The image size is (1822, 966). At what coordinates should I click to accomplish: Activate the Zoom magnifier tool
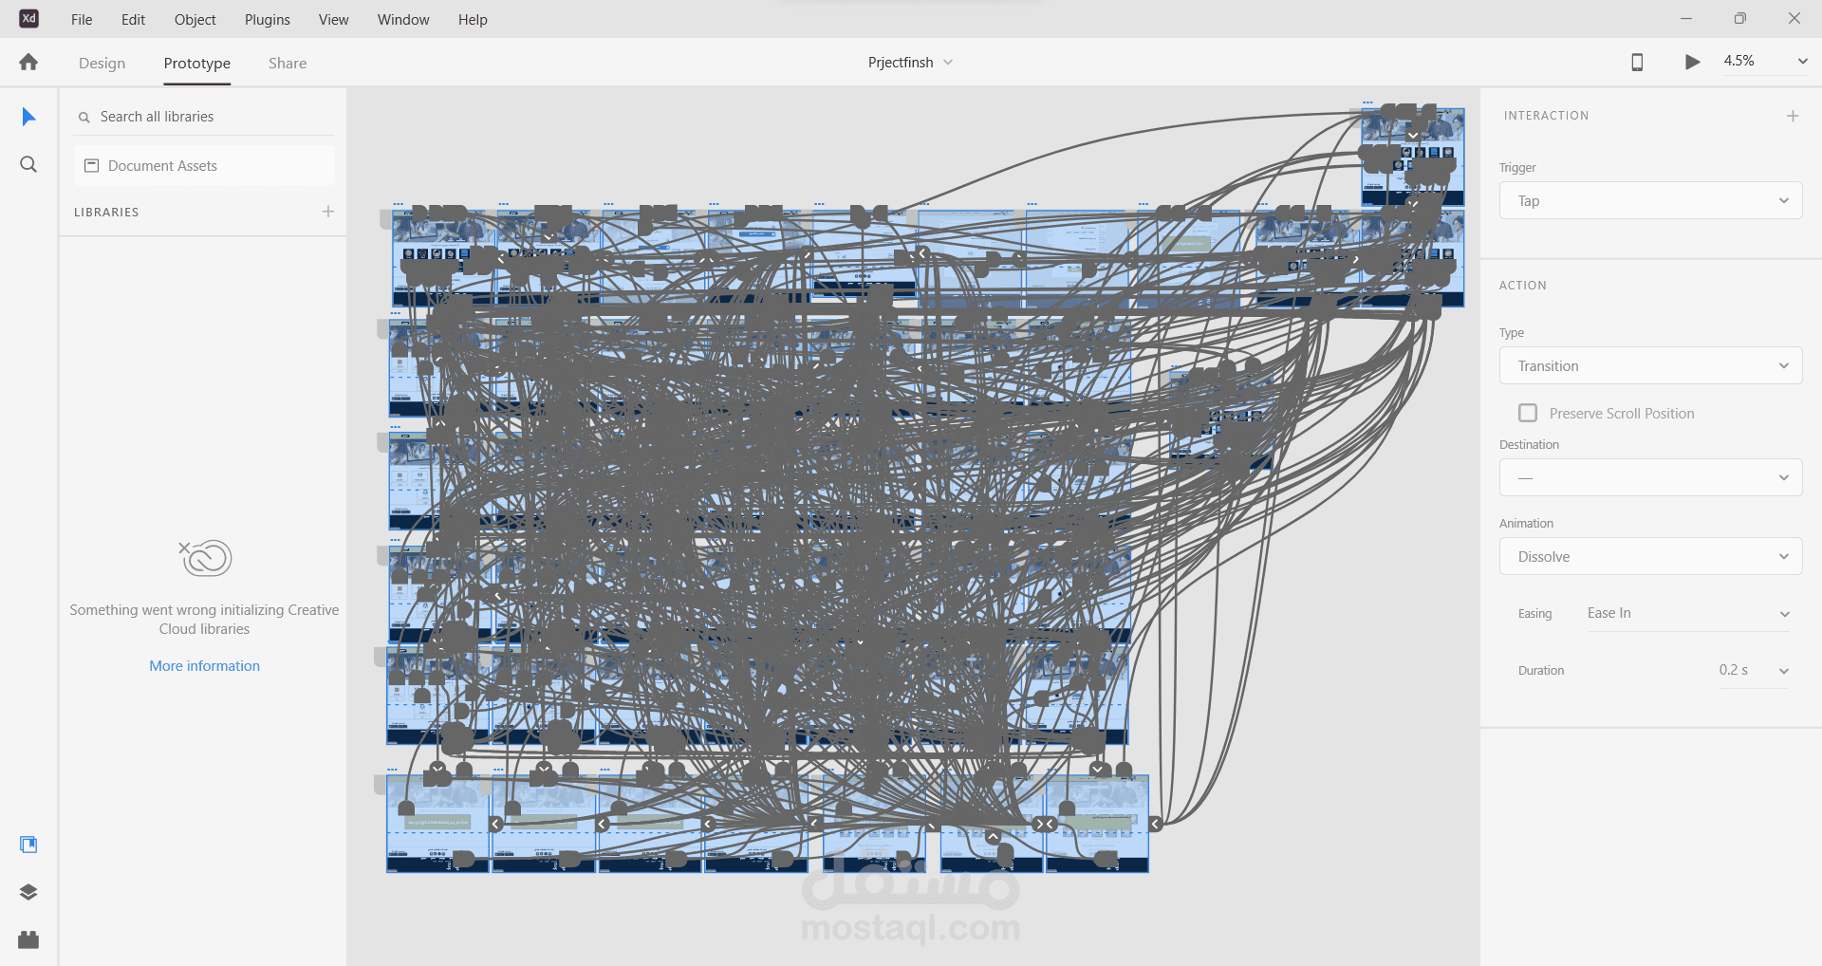coord(28,165)
